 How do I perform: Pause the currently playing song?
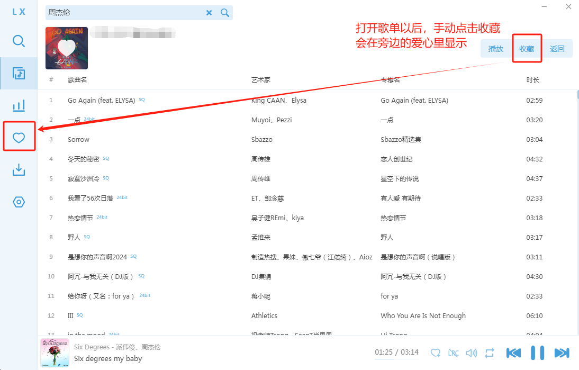pyautogui.click(x=537, y=353)
